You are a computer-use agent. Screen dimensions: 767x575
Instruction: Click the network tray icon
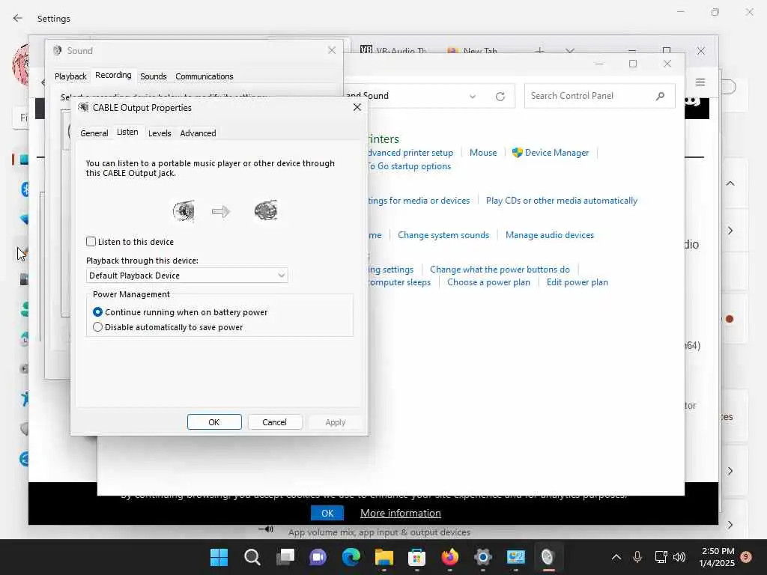pyautogui.click(x=661, y=557)
